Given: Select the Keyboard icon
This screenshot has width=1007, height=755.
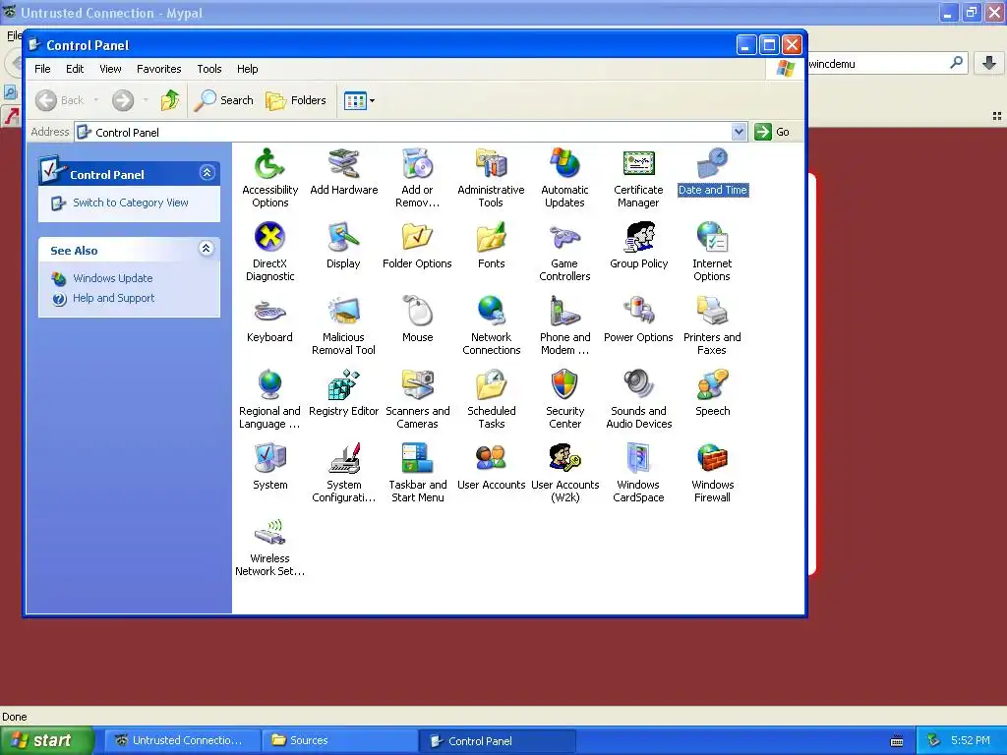Looking at the screenshot, I should (269, 312).
